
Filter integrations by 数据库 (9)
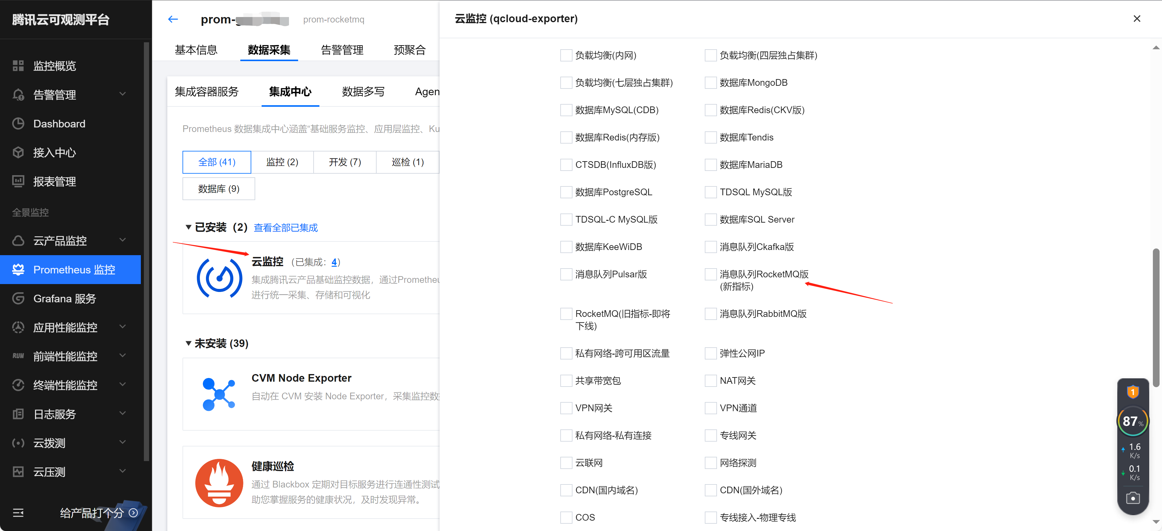tap(218, 189)
